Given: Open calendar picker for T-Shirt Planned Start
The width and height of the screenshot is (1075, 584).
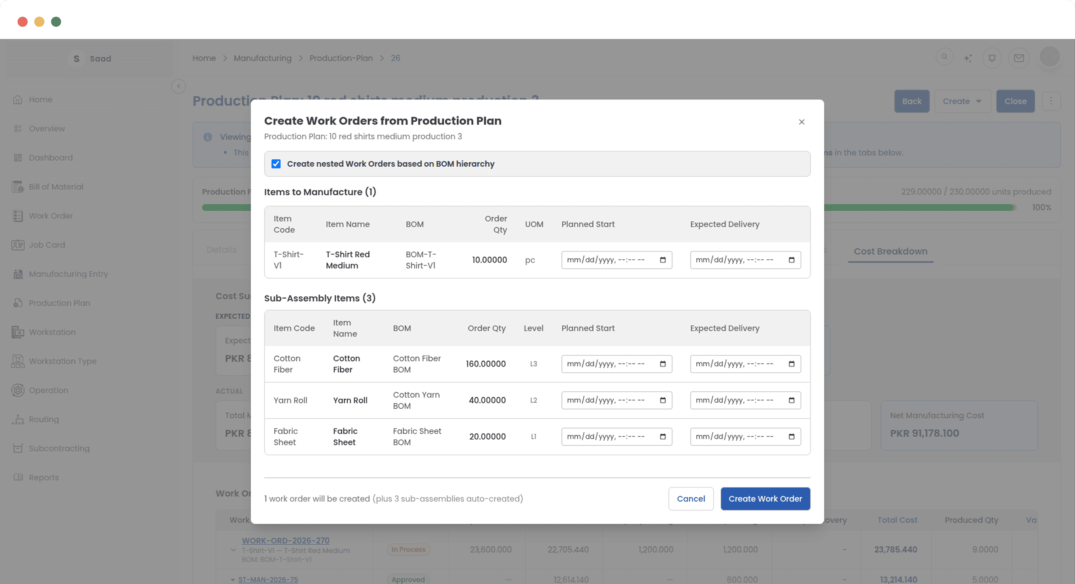Looking at the screenshot, I should [x=662, y=260].
